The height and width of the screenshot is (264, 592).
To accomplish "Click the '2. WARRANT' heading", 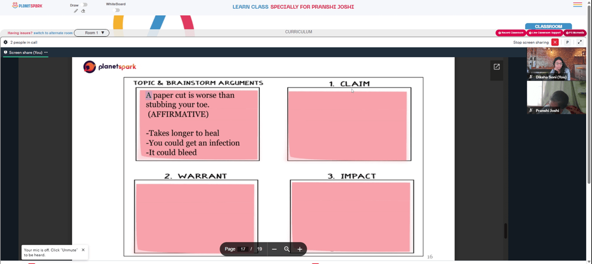I will pyautogui.click(x=195, y=176).
